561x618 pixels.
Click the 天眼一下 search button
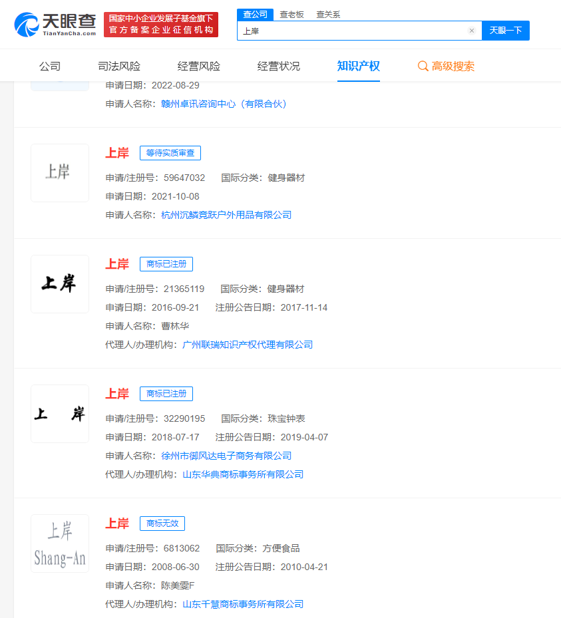tap(505, 31)
